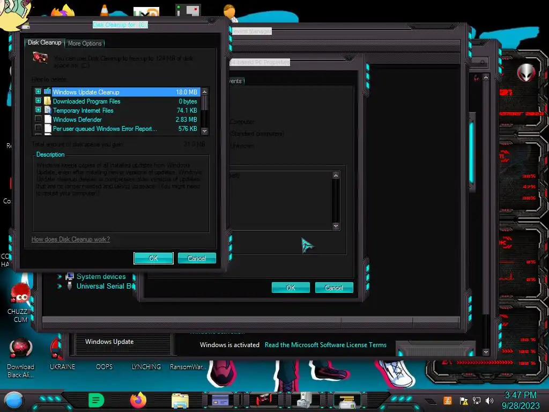Open the clock showing 3:47 PM
Viewport: 549px width, 412px height.
pos(521,400)
